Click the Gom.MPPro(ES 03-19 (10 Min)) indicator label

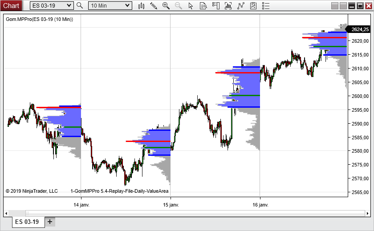[x=39, y=19]
